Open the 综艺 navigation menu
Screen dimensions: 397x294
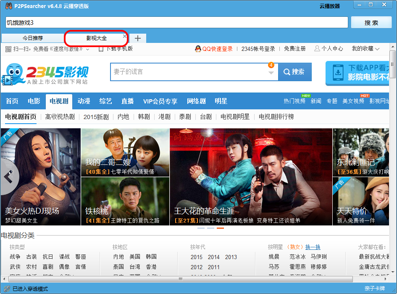click(x=105, y=101)
